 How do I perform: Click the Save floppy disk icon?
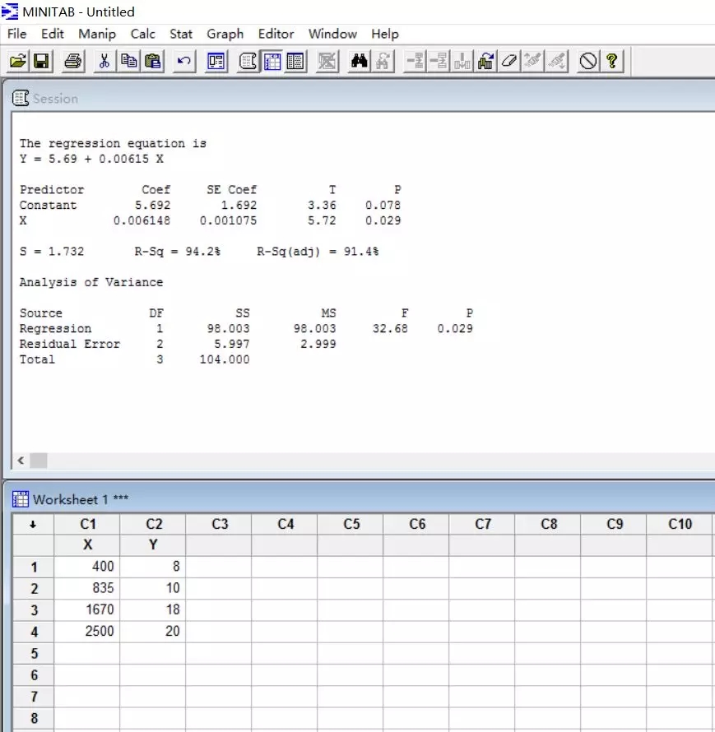41,62
